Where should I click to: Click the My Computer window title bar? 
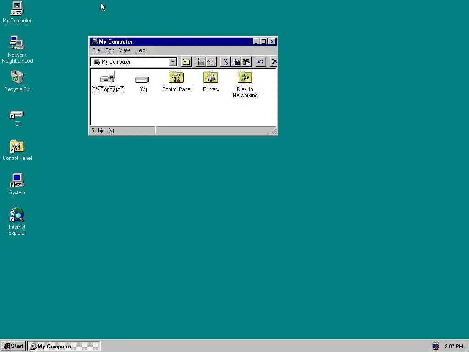tap(183, 42)
